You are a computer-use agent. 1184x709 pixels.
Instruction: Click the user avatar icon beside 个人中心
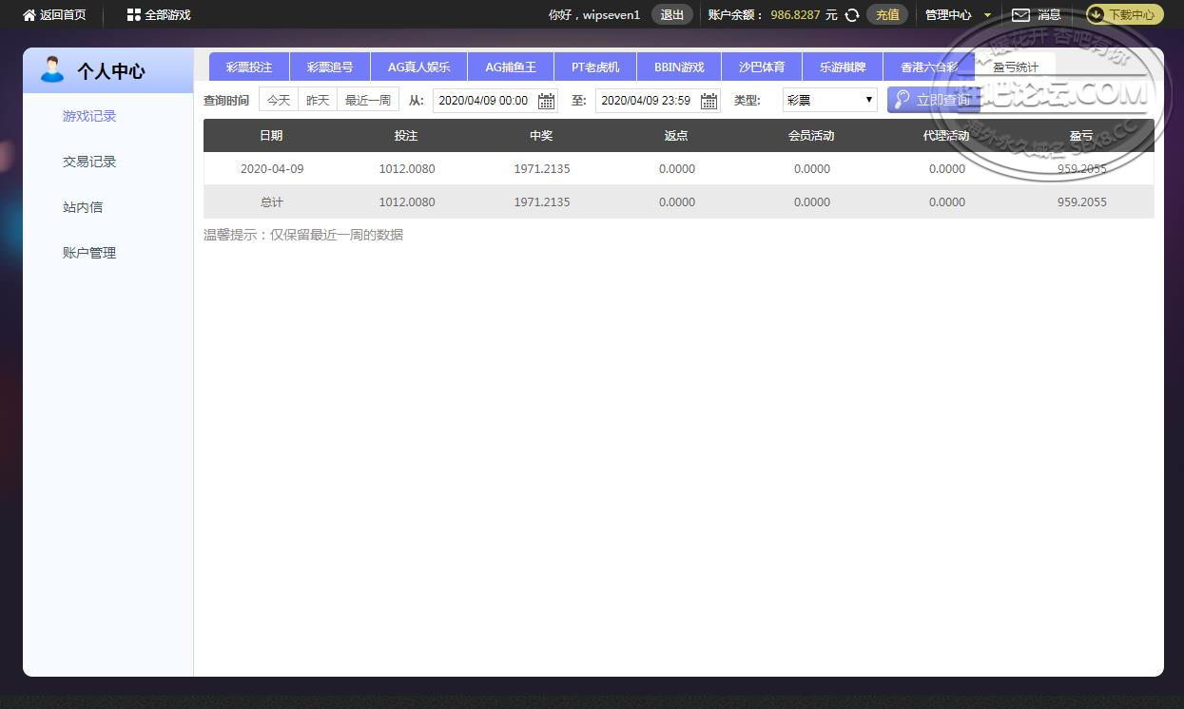[x=52, y=69]
